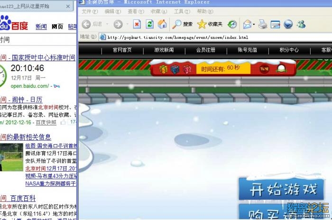Click the Print icon in IE toolbar
This screenshot has height=220, width=332.
(263, 24)
